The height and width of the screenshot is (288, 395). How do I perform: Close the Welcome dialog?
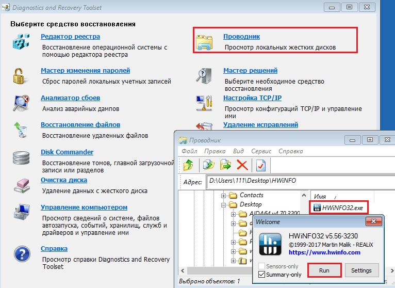pos(373,221)
